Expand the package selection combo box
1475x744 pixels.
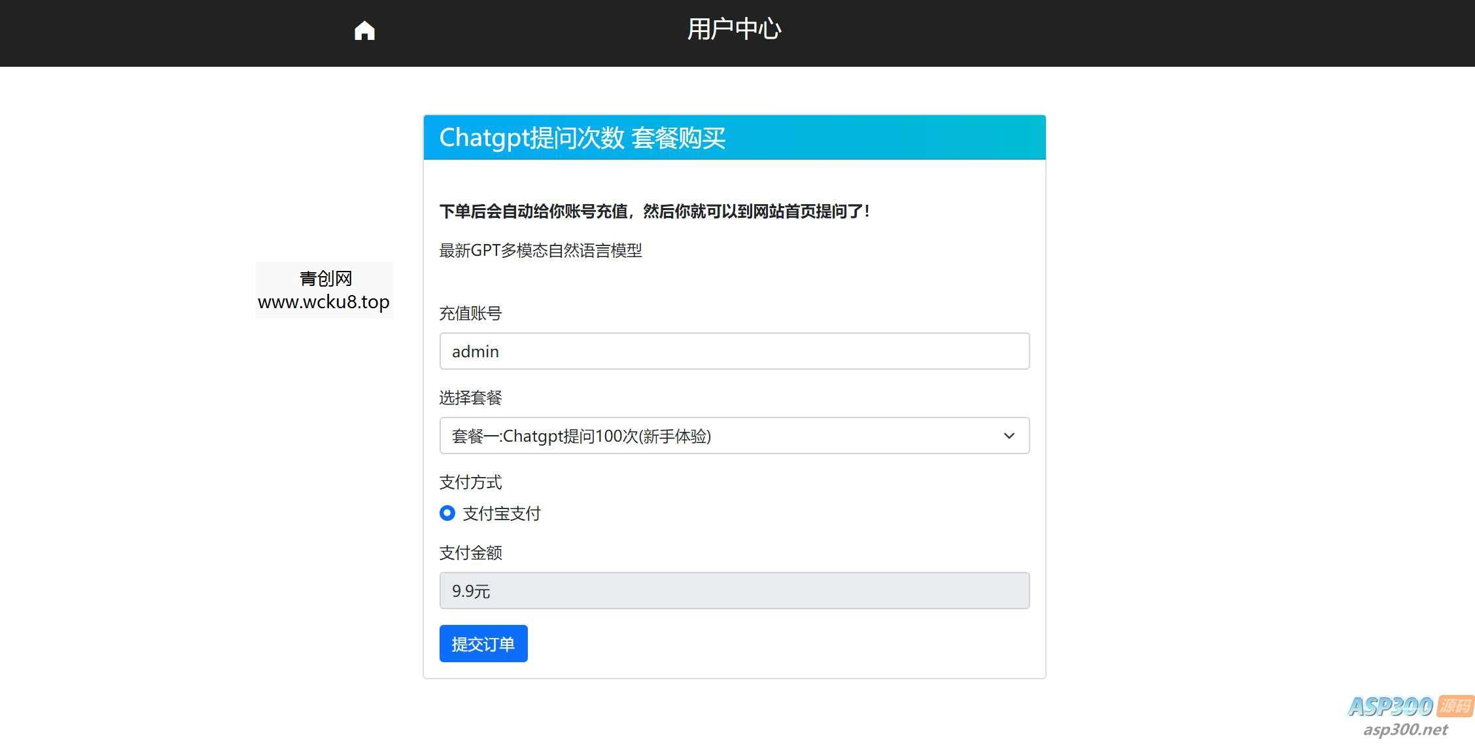coord(734,435)
